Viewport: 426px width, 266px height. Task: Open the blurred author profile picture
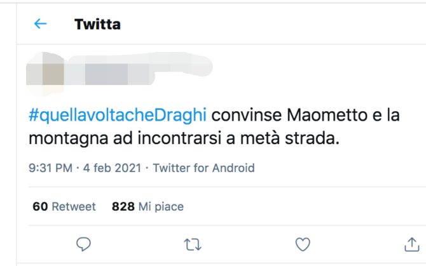coord(45,69)
